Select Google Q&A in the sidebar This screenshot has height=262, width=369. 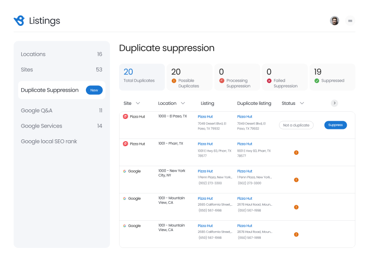pyautogui.click(x=36, y=110)
